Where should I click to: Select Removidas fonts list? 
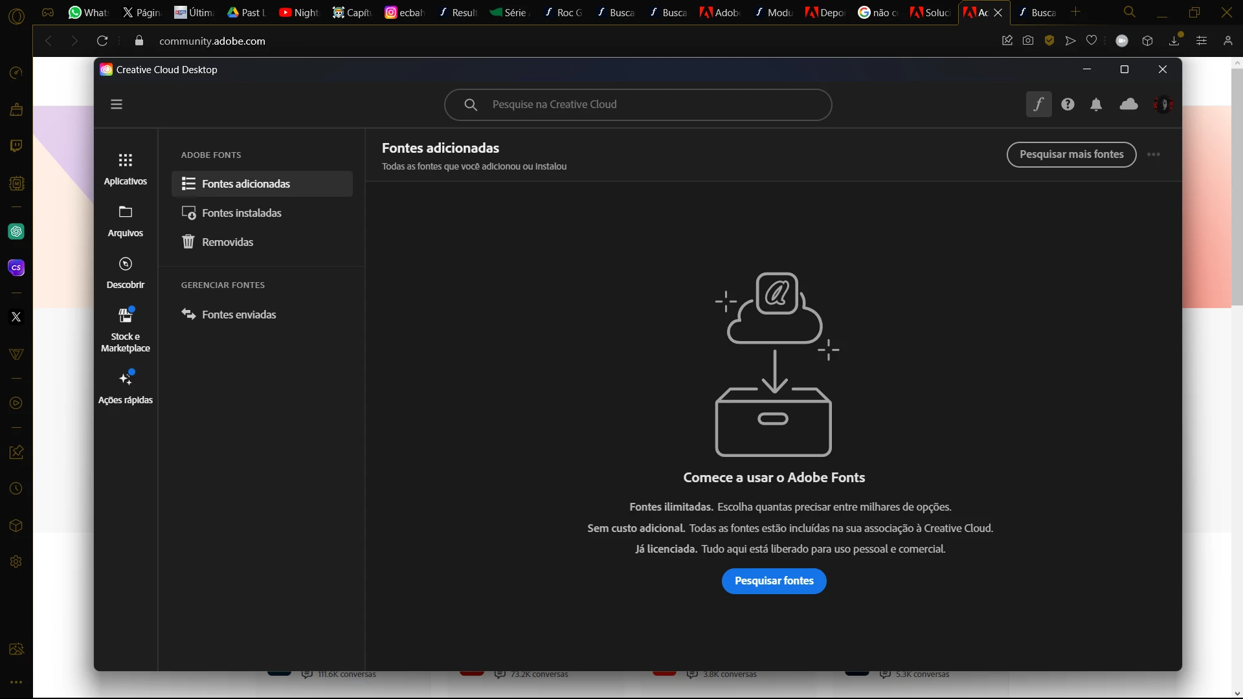[227, 242]
